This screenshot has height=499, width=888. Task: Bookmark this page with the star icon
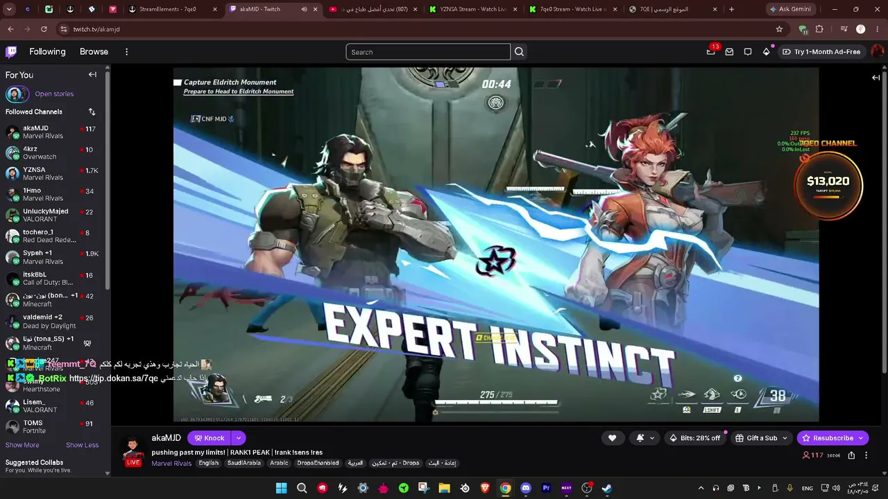pyautogui.click(x=779, y=29)
